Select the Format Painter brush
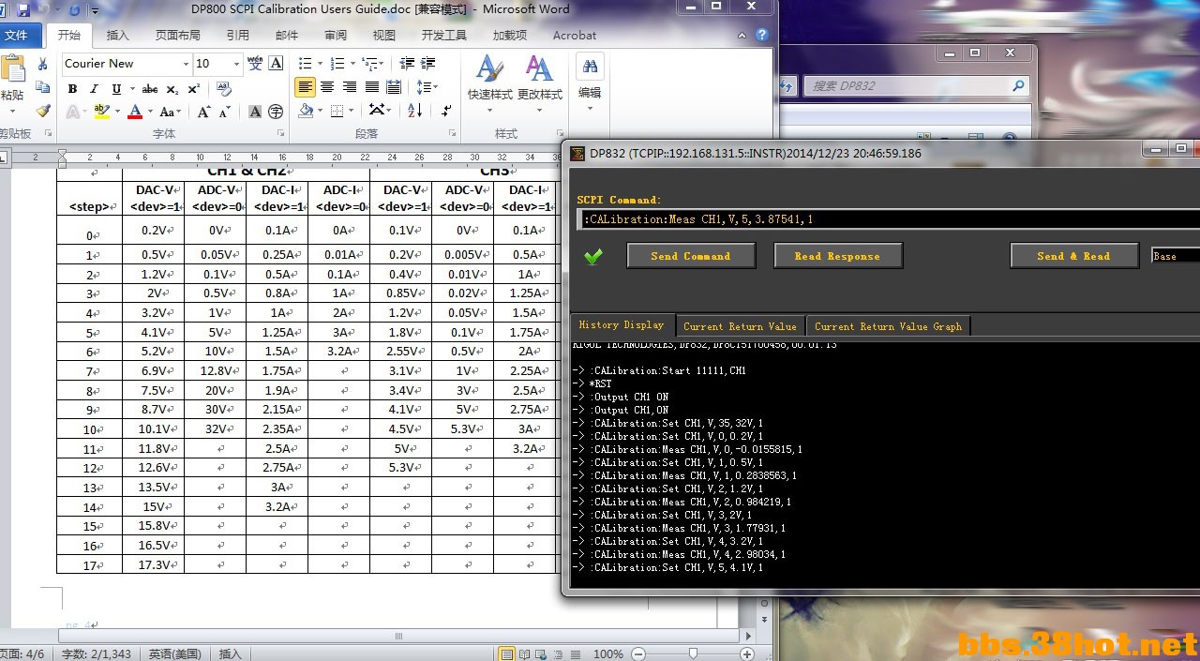1200x661 pixels. [42, 111]
